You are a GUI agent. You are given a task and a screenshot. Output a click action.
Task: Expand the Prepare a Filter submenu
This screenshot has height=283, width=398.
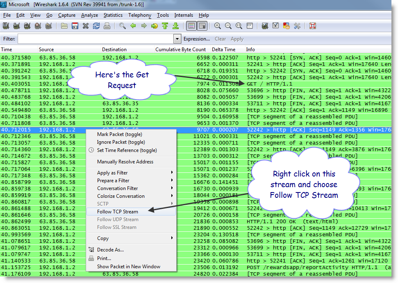pyautogui.click(x=131, y=181)
